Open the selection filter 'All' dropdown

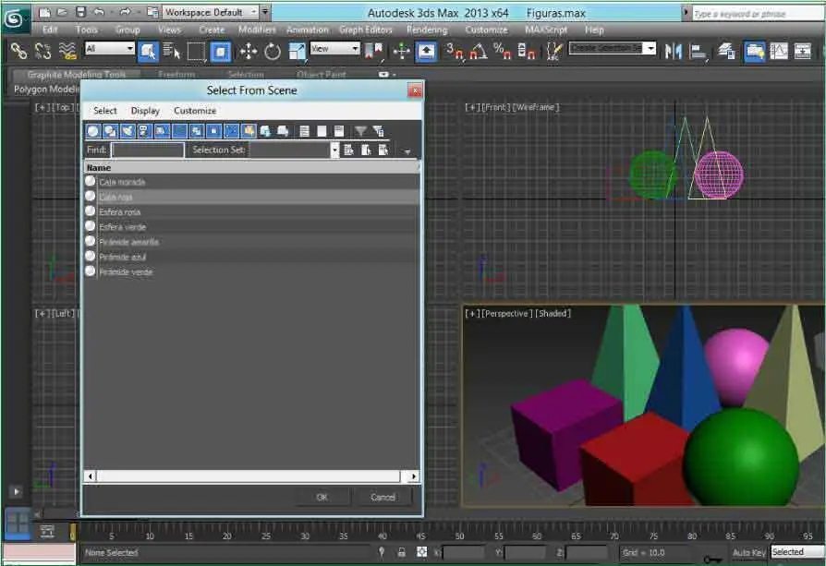110,48
